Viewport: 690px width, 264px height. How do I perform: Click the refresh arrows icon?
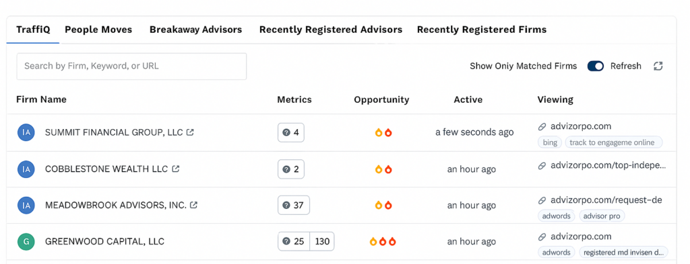pos(658,67)
